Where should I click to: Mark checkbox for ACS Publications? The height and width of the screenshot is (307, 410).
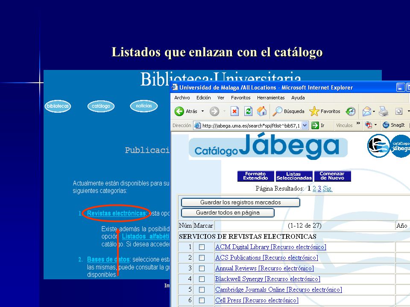pos(202,258)
